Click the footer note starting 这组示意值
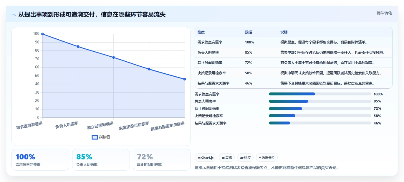 (x=266, y=168)
